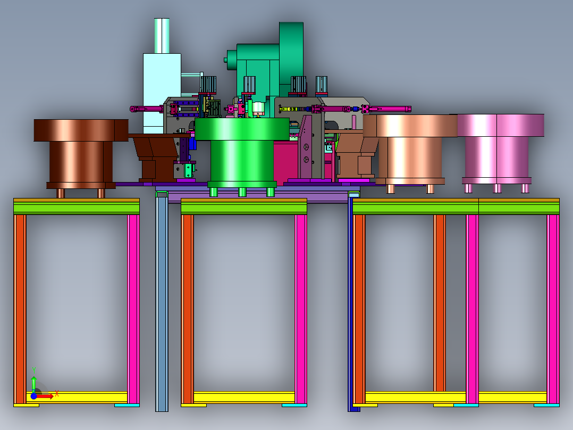Select yellow bottom crossbar of left frame

click(77, 397)
